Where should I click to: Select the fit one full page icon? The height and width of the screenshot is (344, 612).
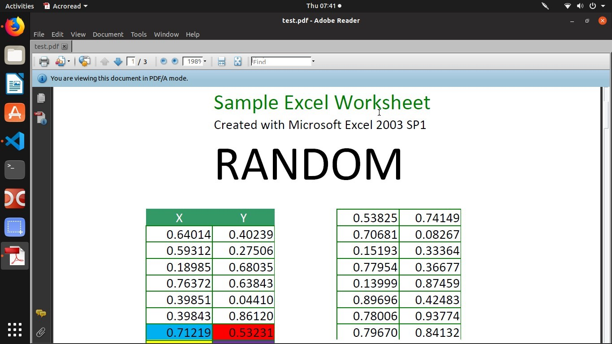(x=237, y=61)
